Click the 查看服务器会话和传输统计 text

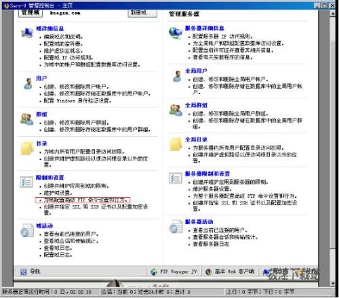[225, 237]
